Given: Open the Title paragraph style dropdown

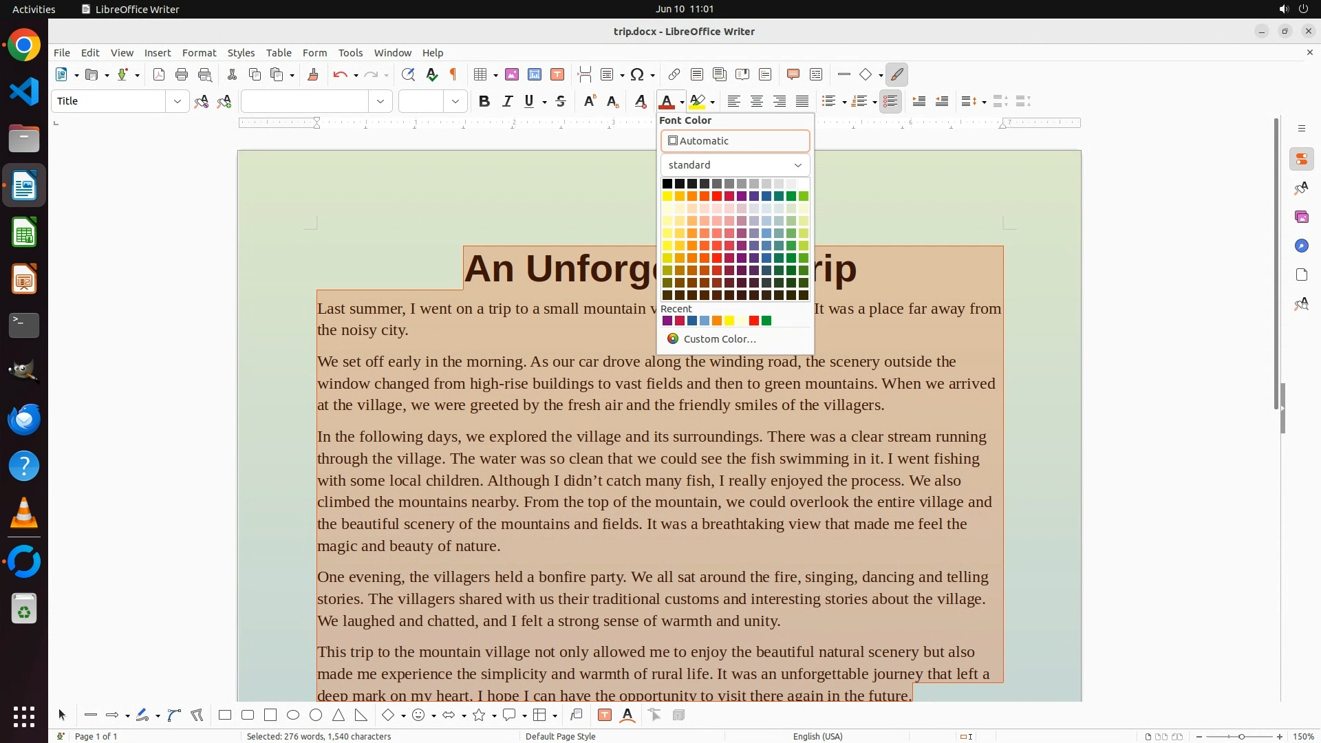Looking at the screenshot, I should coord(178,102).
